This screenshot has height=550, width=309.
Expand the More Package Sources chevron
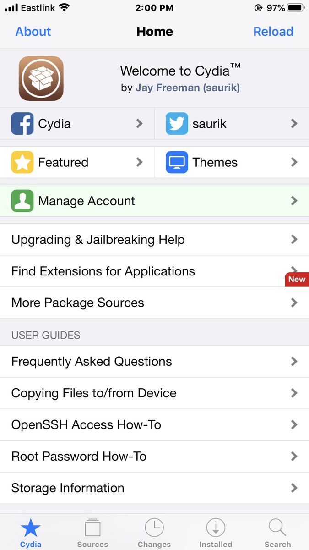[x=294, y=302]
